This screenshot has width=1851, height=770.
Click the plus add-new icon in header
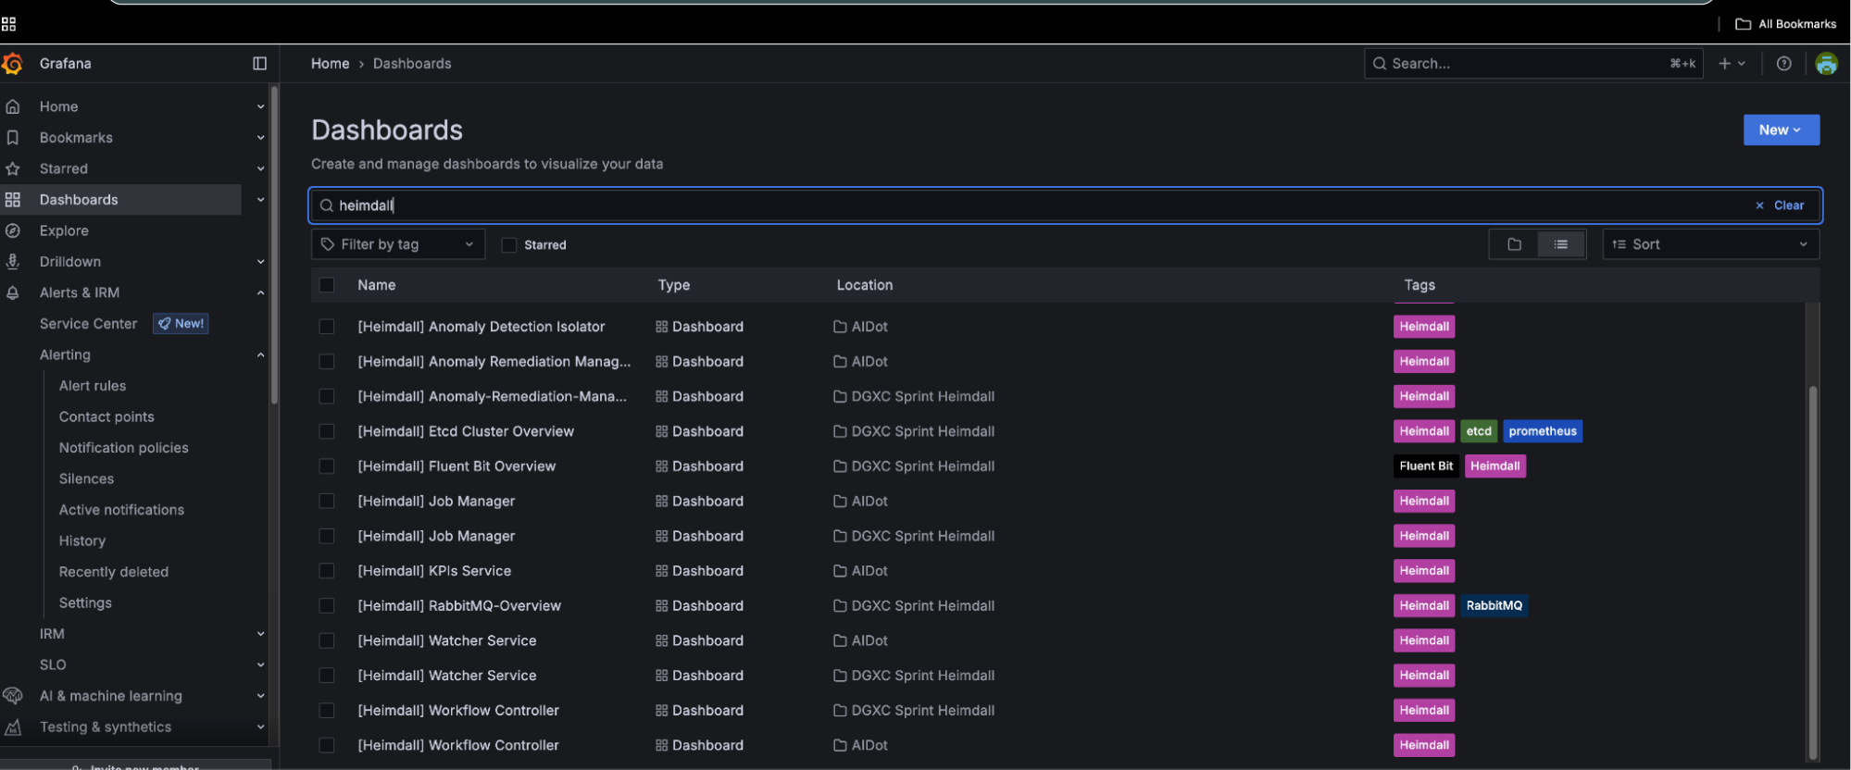(x=1725, y=64)
